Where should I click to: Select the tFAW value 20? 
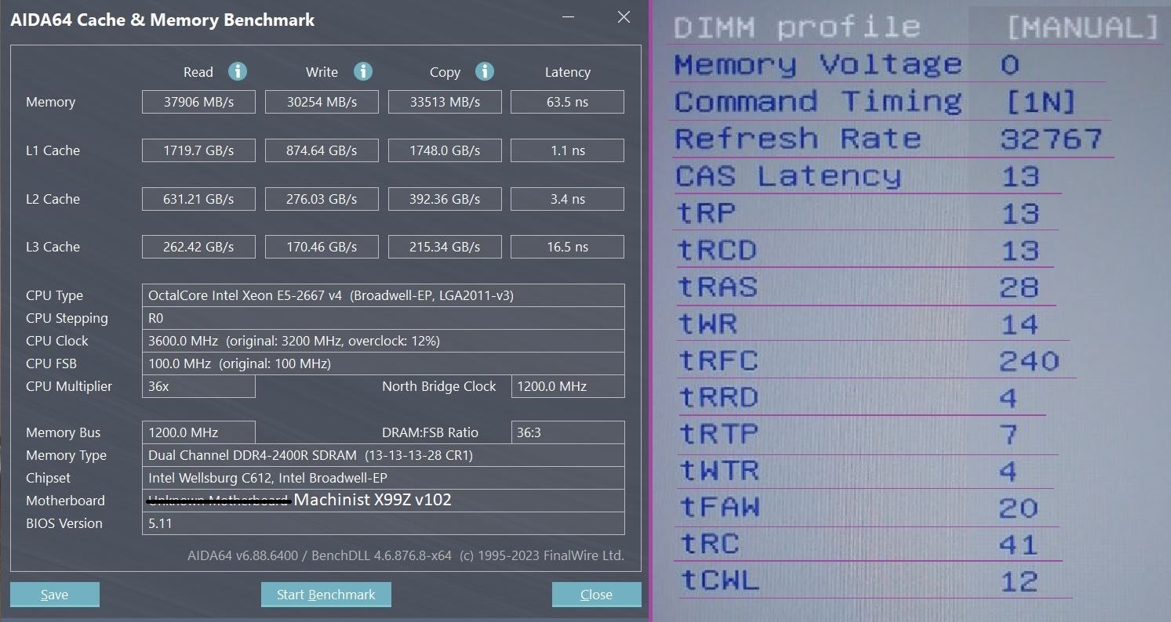(x=1019, y=508)
